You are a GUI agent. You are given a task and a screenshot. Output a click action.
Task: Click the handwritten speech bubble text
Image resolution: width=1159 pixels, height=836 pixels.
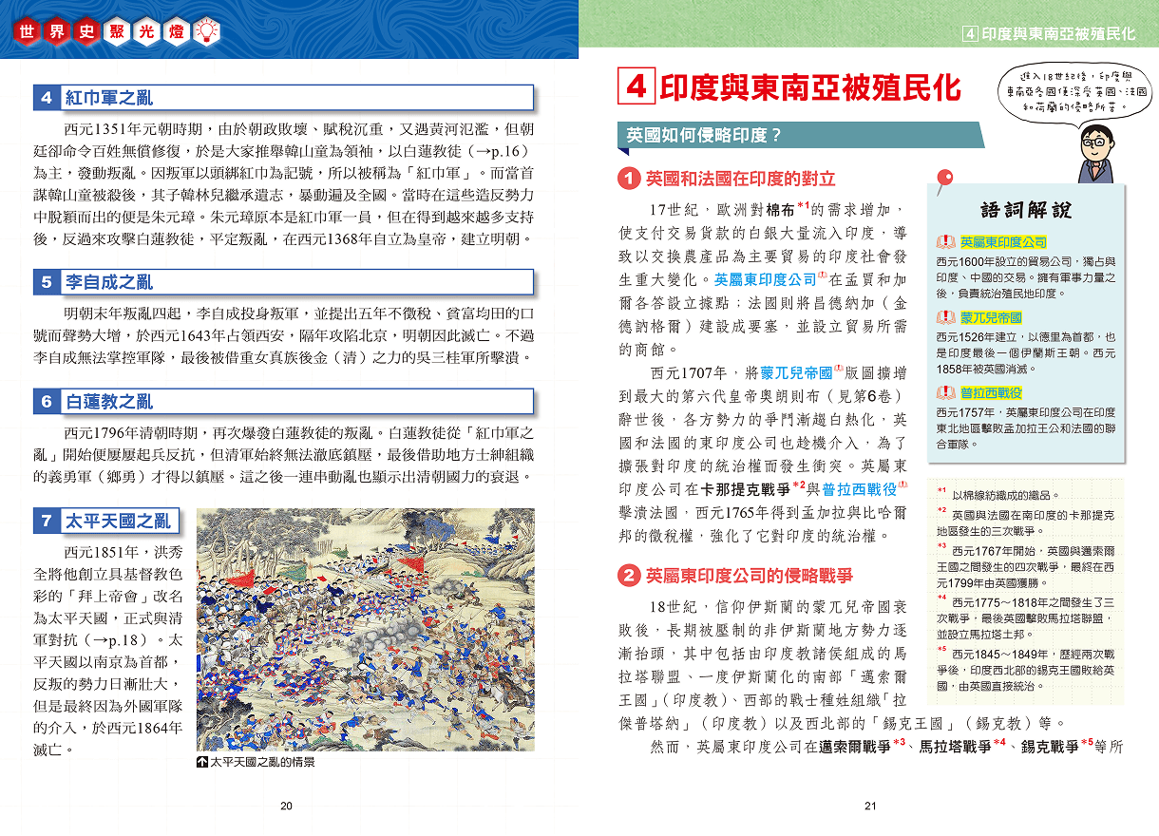[x=1077, y=91]
